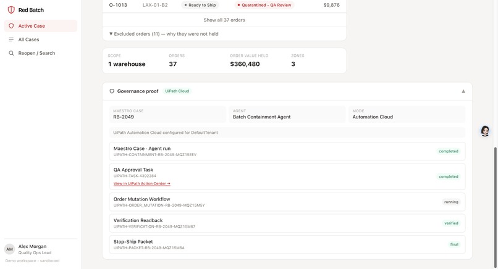
Task: Click the All Cases list icon
Action: (x=11, y=39)
